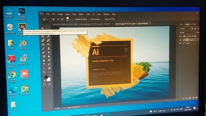
Task: Click the 16.67% zoom level field
Action: (x=57, y=108)
